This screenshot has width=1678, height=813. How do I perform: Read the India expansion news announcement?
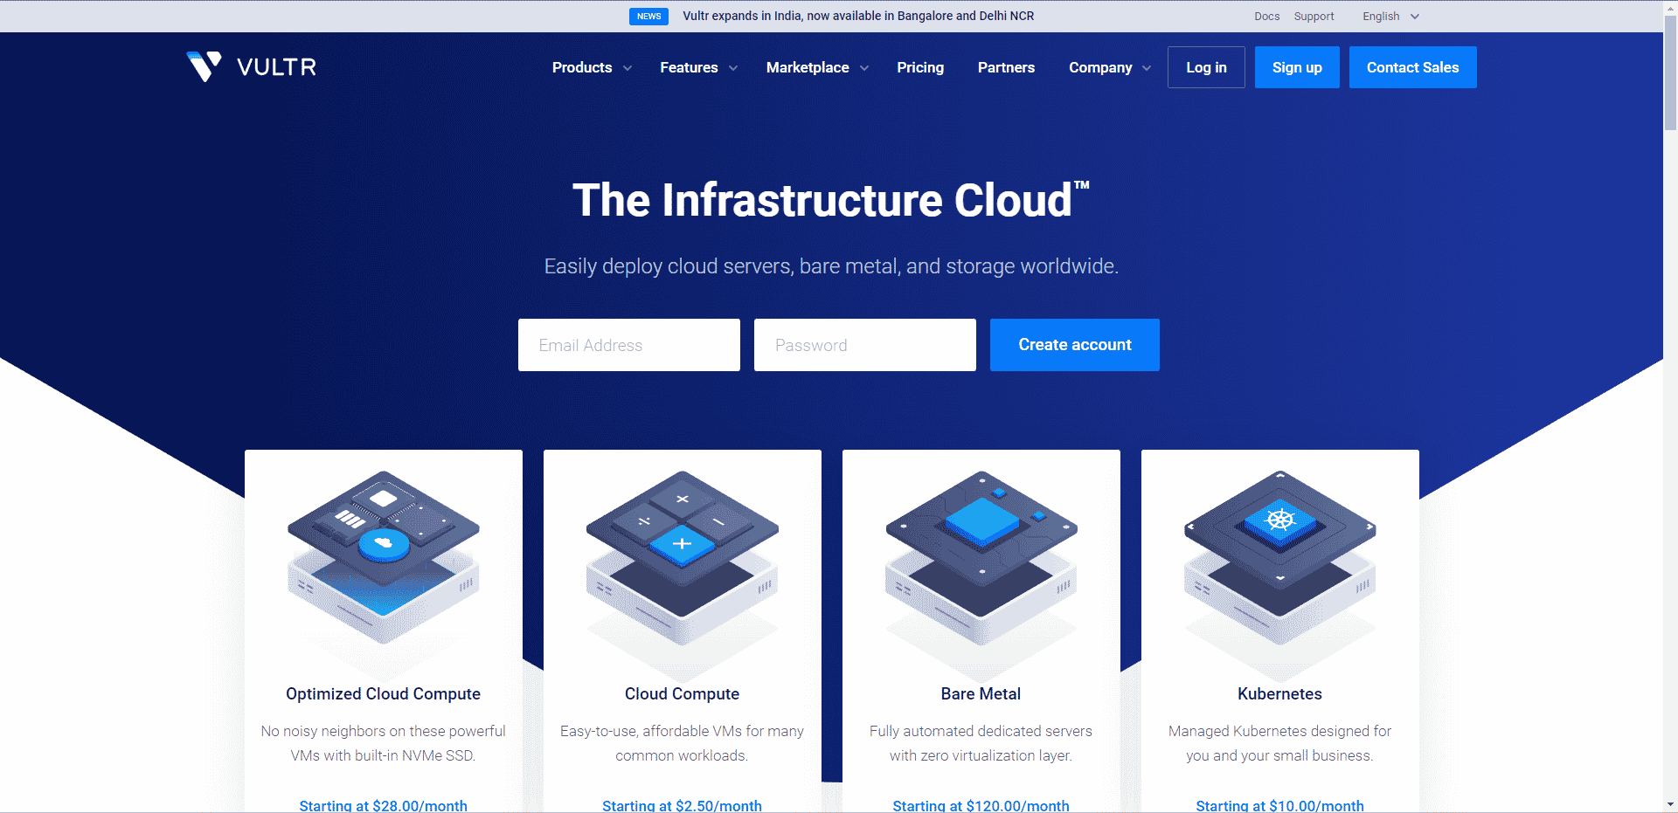tap(858, 17)
